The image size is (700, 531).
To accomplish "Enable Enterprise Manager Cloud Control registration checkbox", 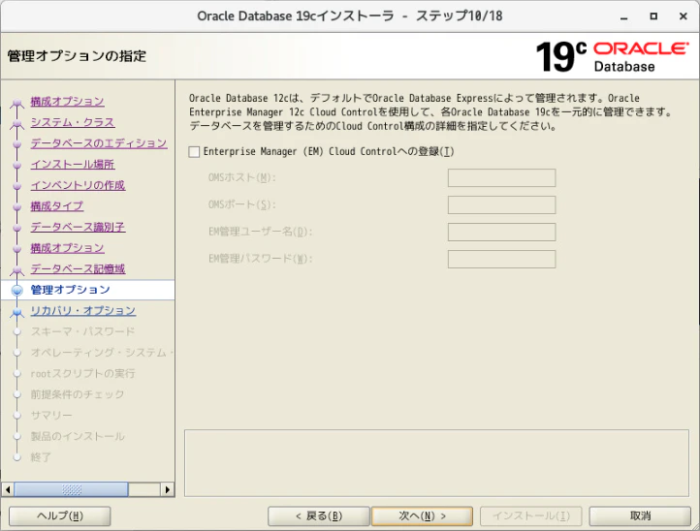I will coord(194,152).
